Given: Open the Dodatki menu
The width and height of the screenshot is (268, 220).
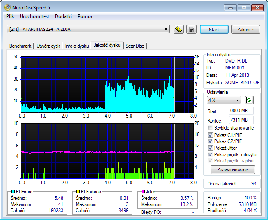Looking at the screenshot, I should pyautogui.click(x=63, y=16).
